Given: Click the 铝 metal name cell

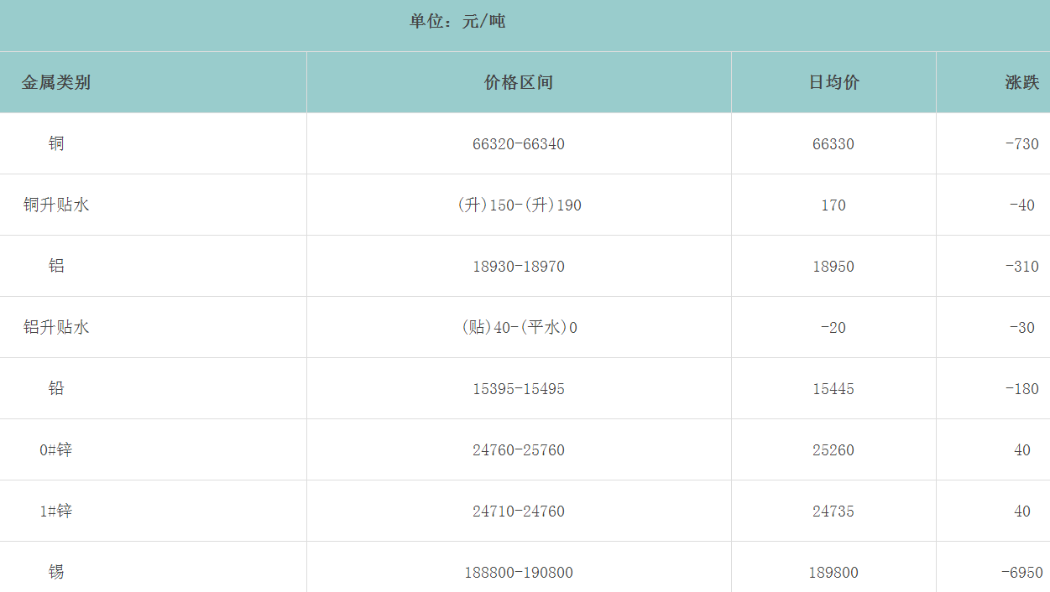Looking at the screenshot, I should (x=56, y=266).
